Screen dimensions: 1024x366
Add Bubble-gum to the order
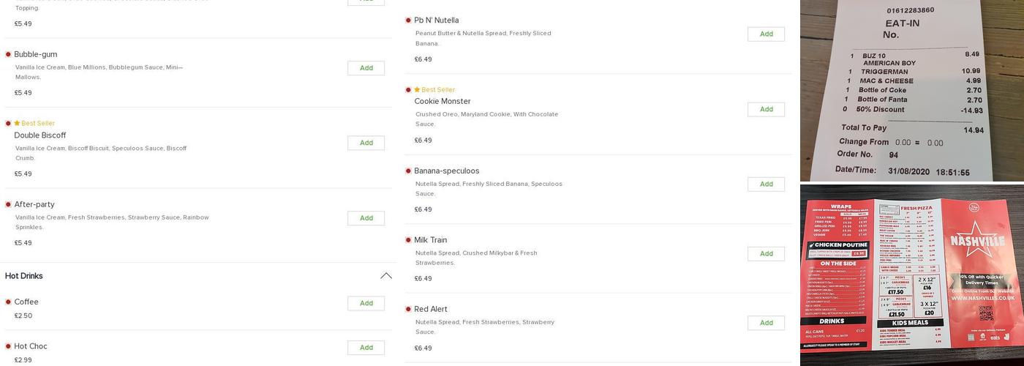tap(366, 68)
